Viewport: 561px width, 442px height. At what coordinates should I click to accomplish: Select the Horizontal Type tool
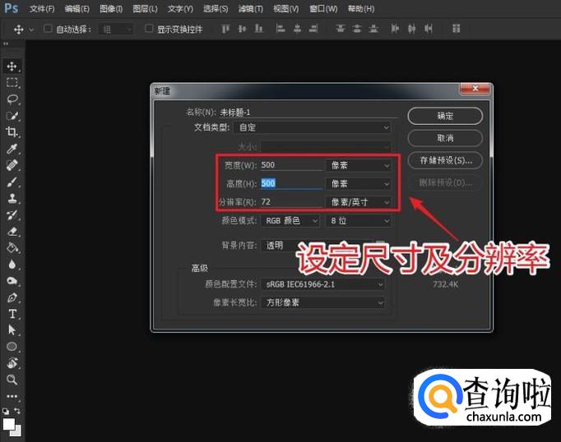12,314
